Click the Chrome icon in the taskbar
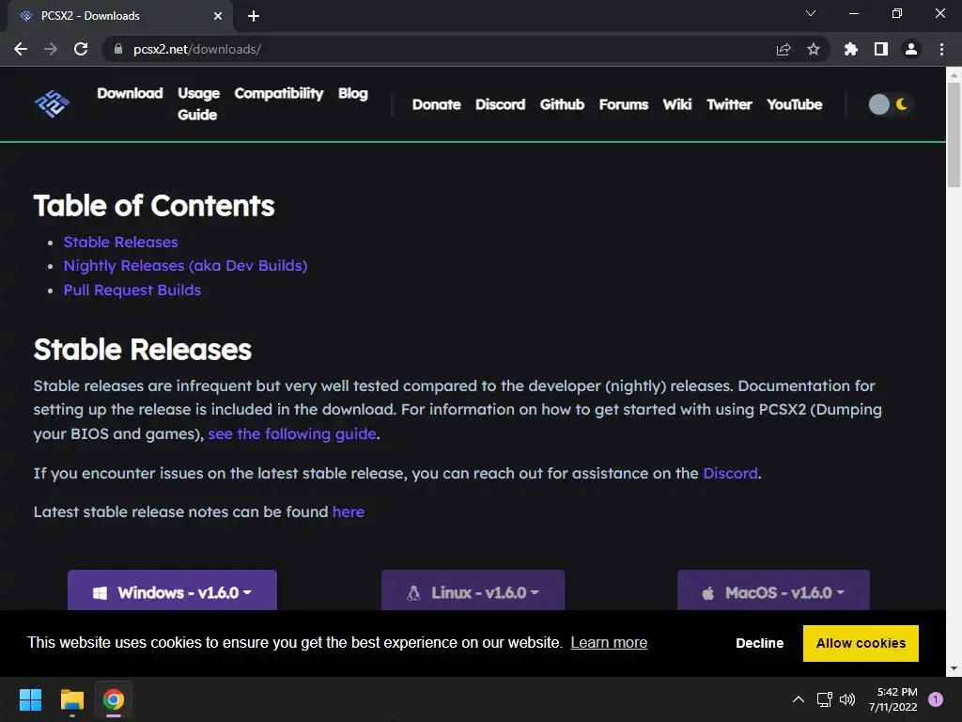Screen dimensions: 962x722 click(114, 699)
